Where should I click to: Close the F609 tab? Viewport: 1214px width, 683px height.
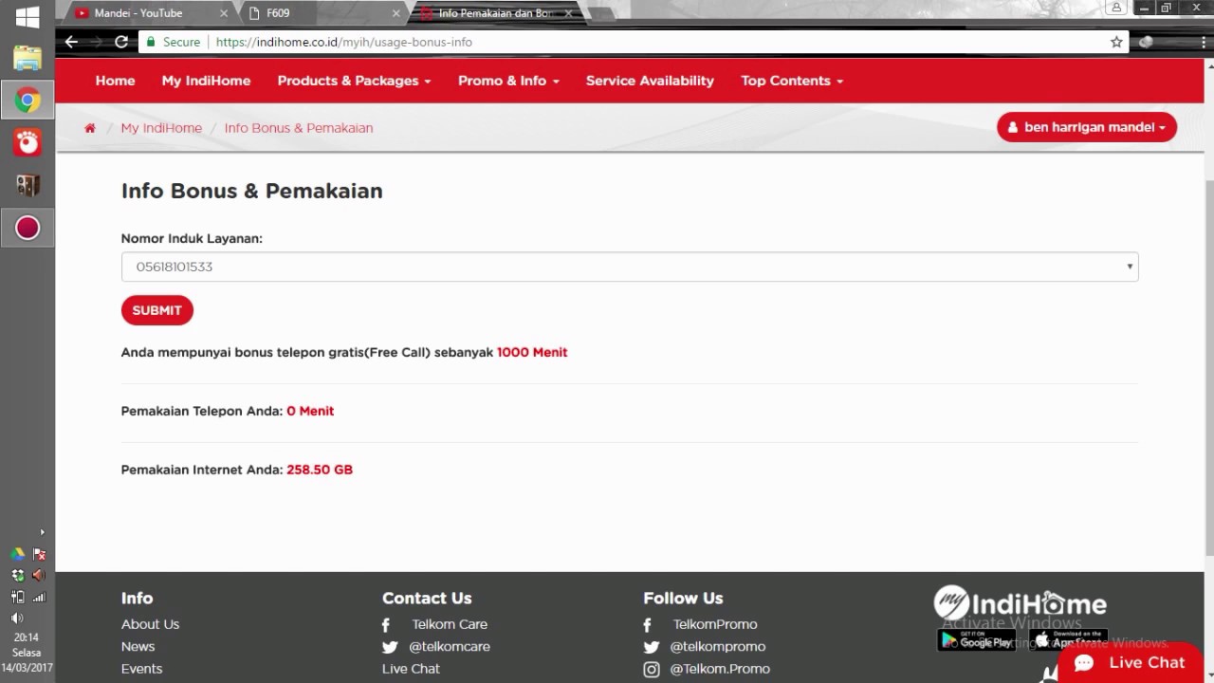click(x=395, y=13)
